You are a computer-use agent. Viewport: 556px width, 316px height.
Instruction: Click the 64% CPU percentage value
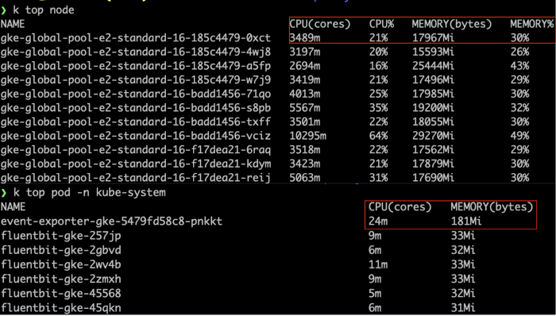(378, 136)
